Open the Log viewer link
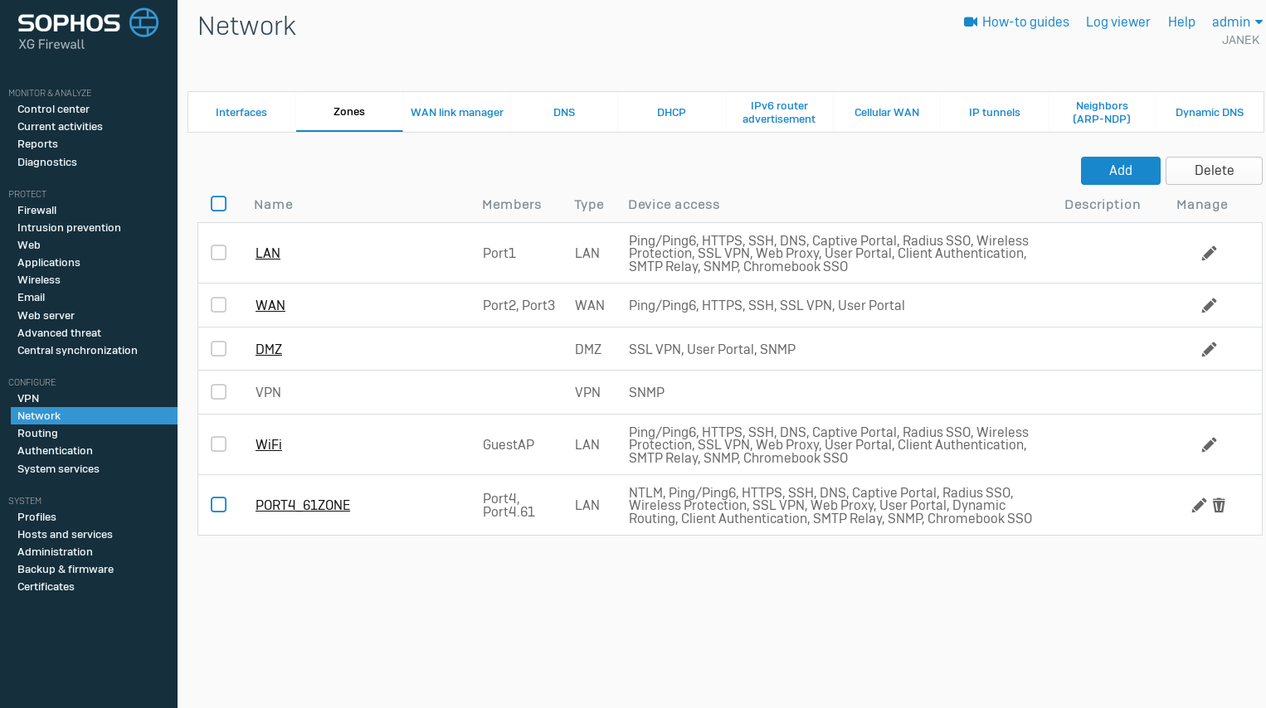 [1117, 22]
